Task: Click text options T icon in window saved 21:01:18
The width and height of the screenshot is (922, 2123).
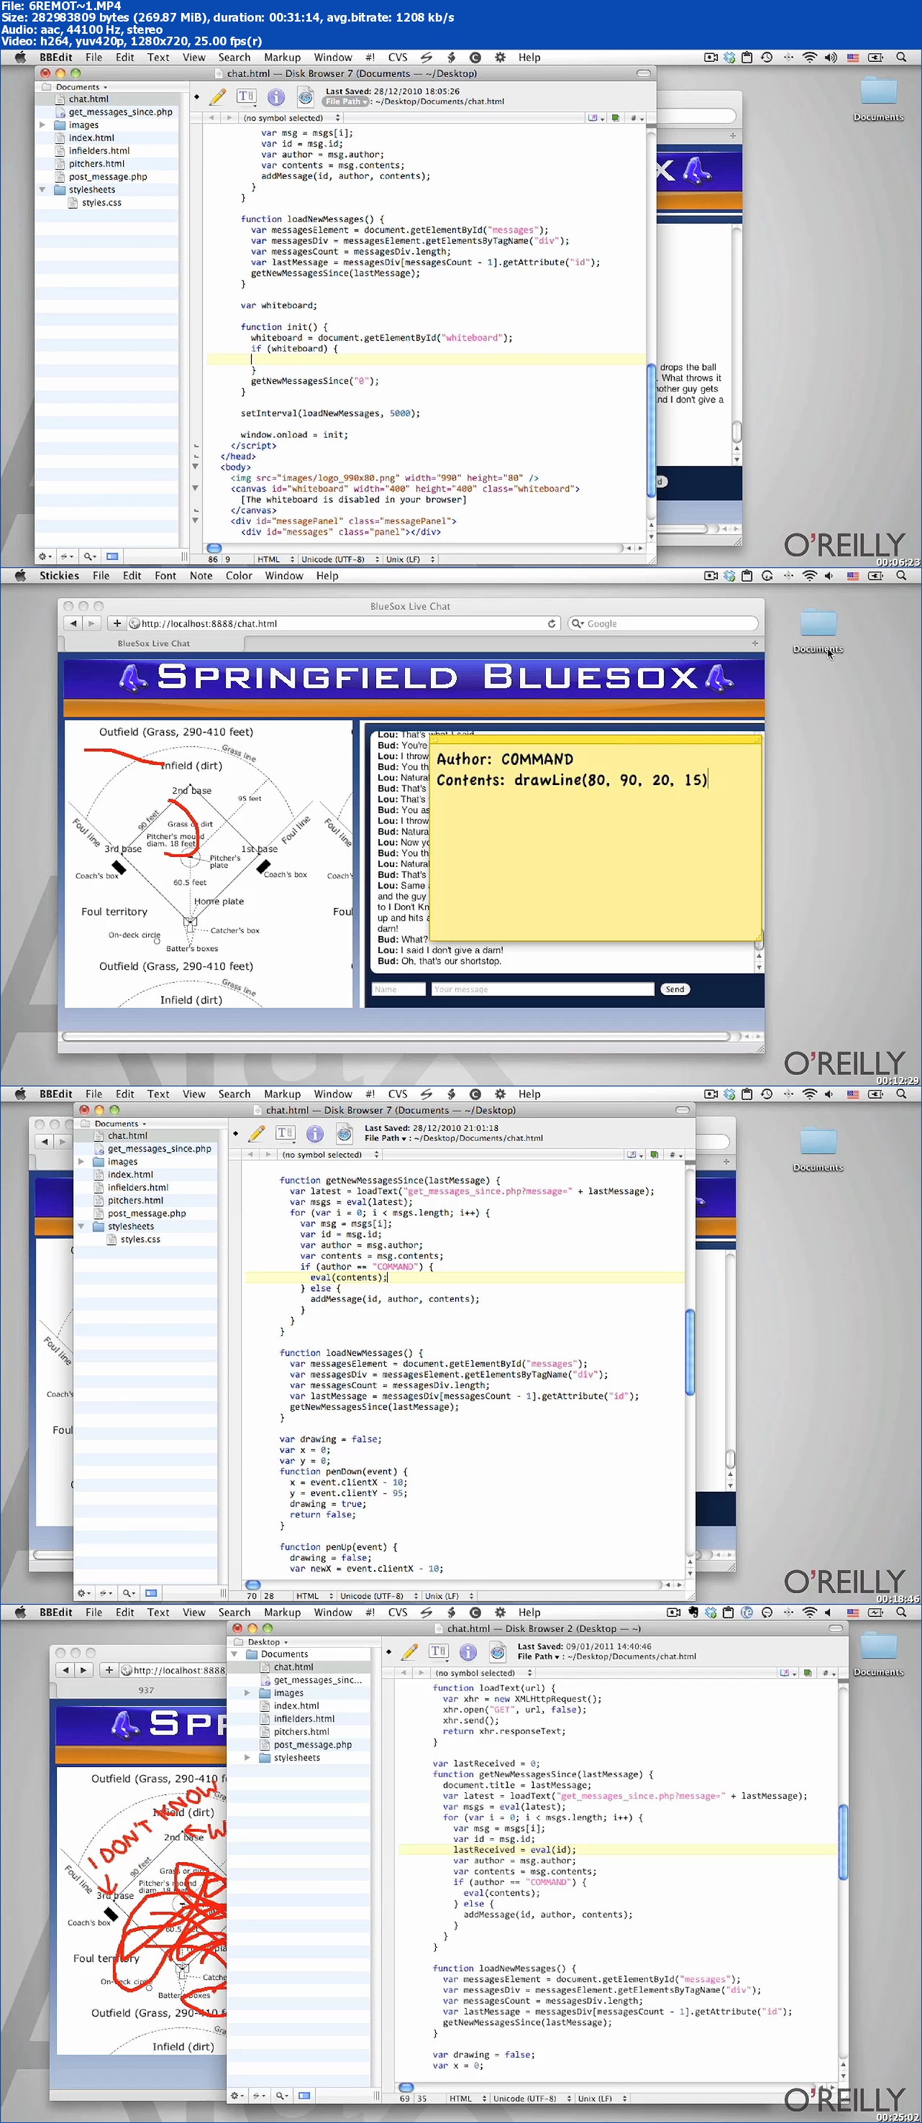Action: coord(285,1133)
